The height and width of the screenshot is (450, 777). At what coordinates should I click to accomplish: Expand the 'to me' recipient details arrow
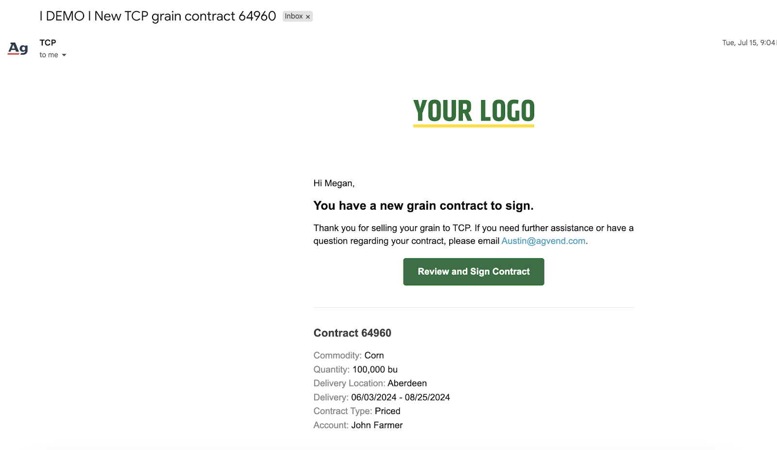point(64,55)
